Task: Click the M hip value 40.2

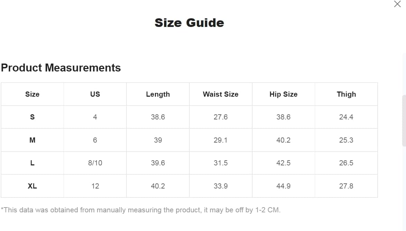Action: pyautogui.click(x=284, y=140)
